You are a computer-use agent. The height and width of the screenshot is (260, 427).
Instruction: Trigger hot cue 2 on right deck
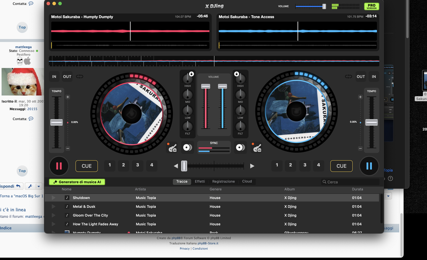pyautogui.click(x=290, y=165)
